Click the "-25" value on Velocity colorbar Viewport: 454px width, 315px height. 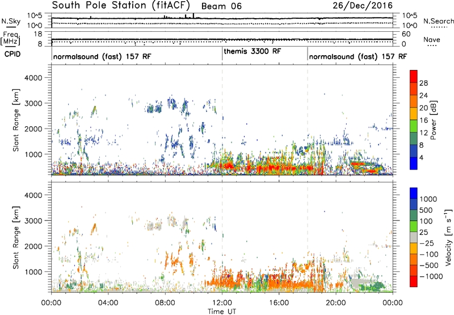(426, 243)
